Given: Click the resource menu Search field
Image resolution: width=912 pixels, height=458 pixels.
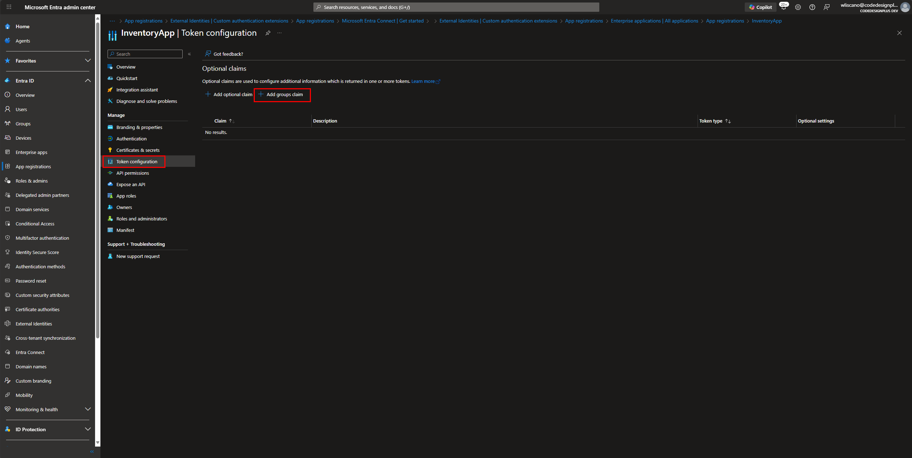Looking at the screenshot, I should pyautogui.click(x=145, y=54).
